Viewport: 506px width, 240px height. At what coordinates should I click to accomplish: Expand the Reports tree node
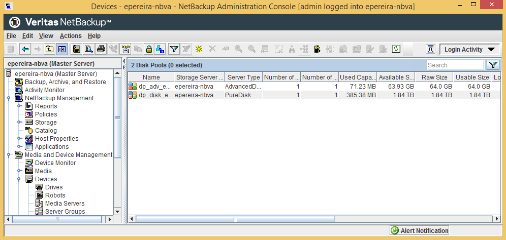[19, 106]
